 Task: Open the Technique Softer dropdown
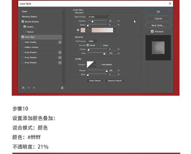coord(93,41)
